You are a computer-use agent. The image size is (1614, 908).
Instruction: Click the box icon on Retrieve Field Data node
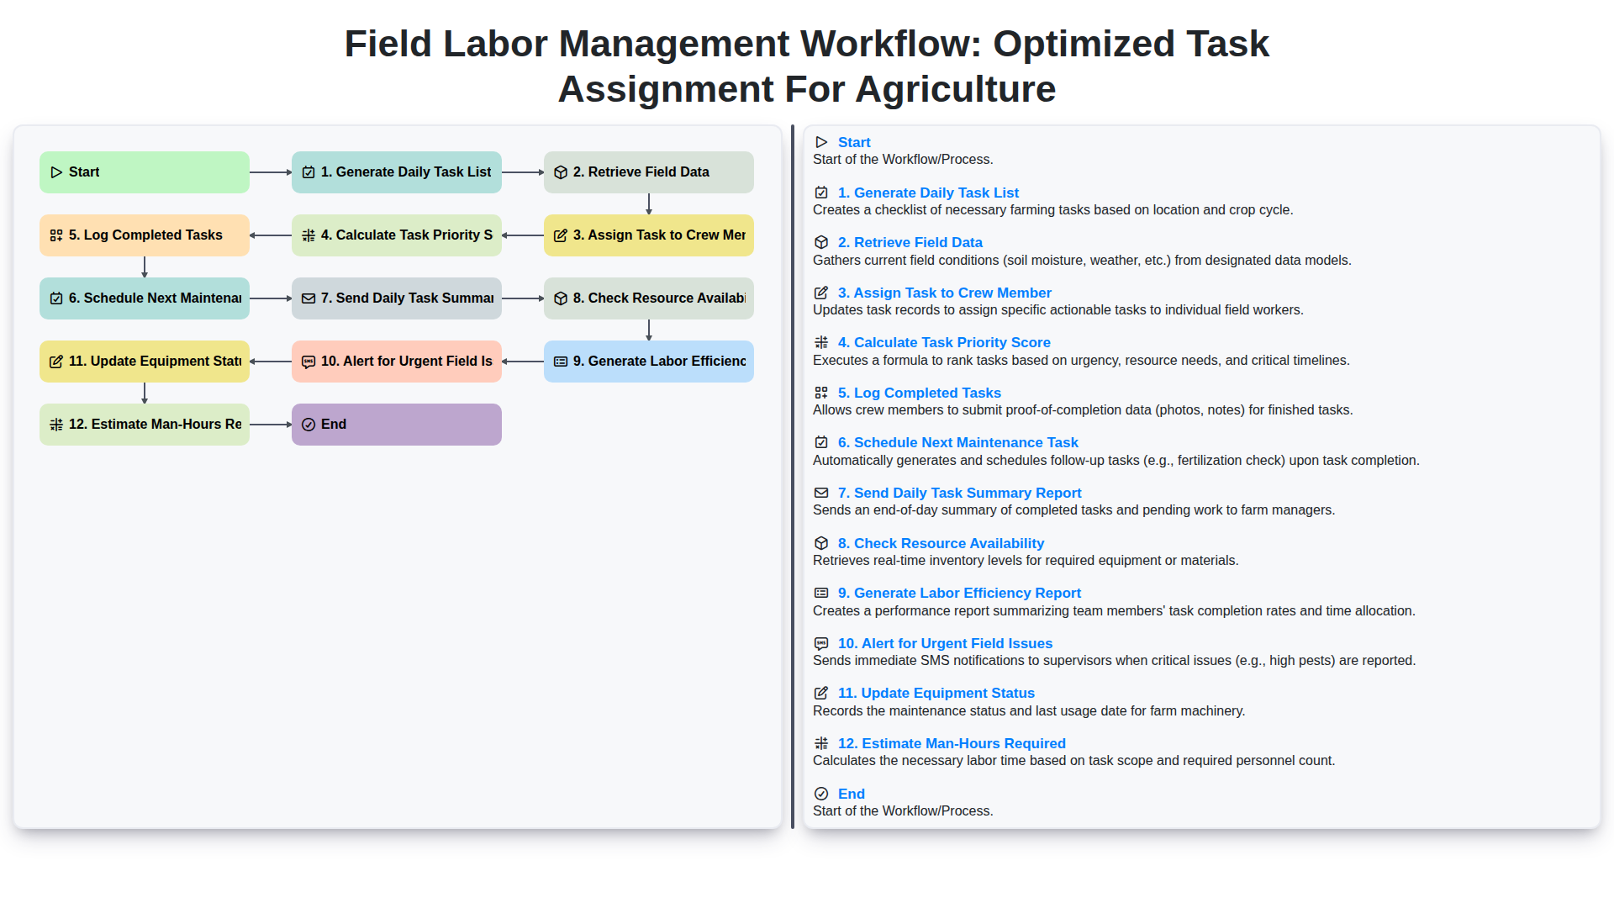pos(560,172)
